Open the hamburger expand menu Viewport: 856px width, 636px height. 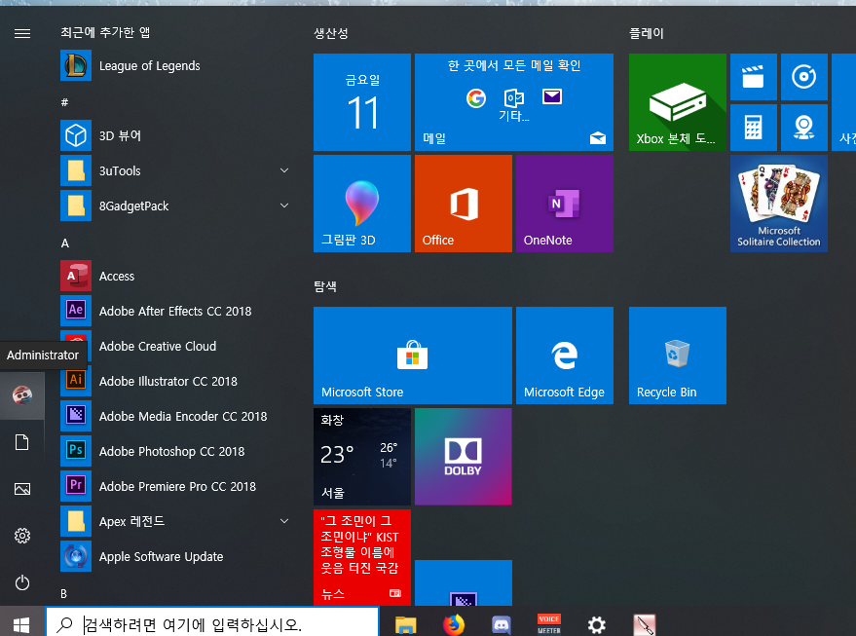pos(21,34)
